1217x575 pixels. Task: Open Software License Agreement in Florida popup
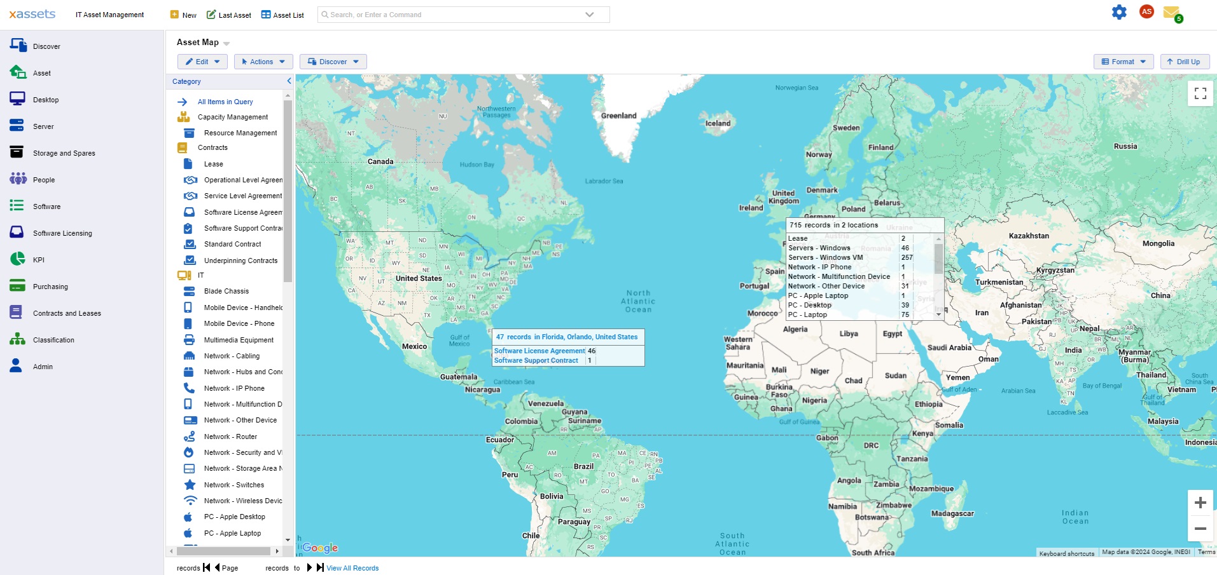coord(539,351)
